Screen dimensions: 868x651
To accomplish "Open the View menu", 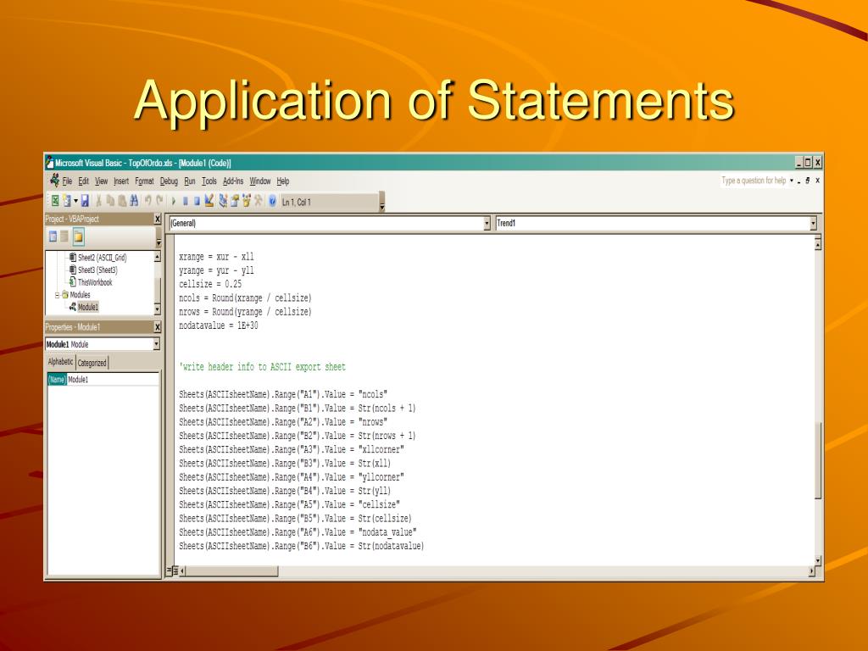I will click(102, 181).
